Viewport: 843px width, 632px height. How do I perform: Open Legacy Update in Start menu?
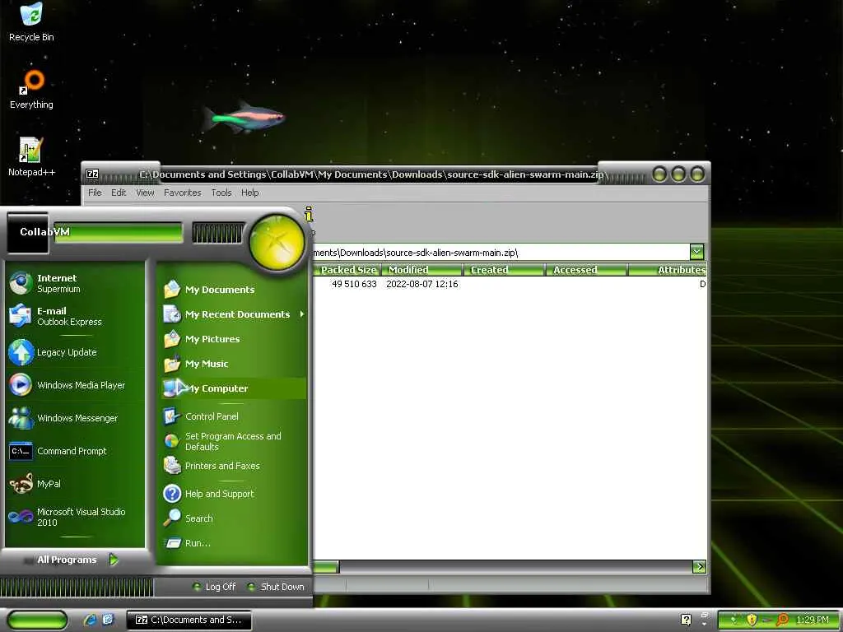pyautogui.click(x=53, y=352)
